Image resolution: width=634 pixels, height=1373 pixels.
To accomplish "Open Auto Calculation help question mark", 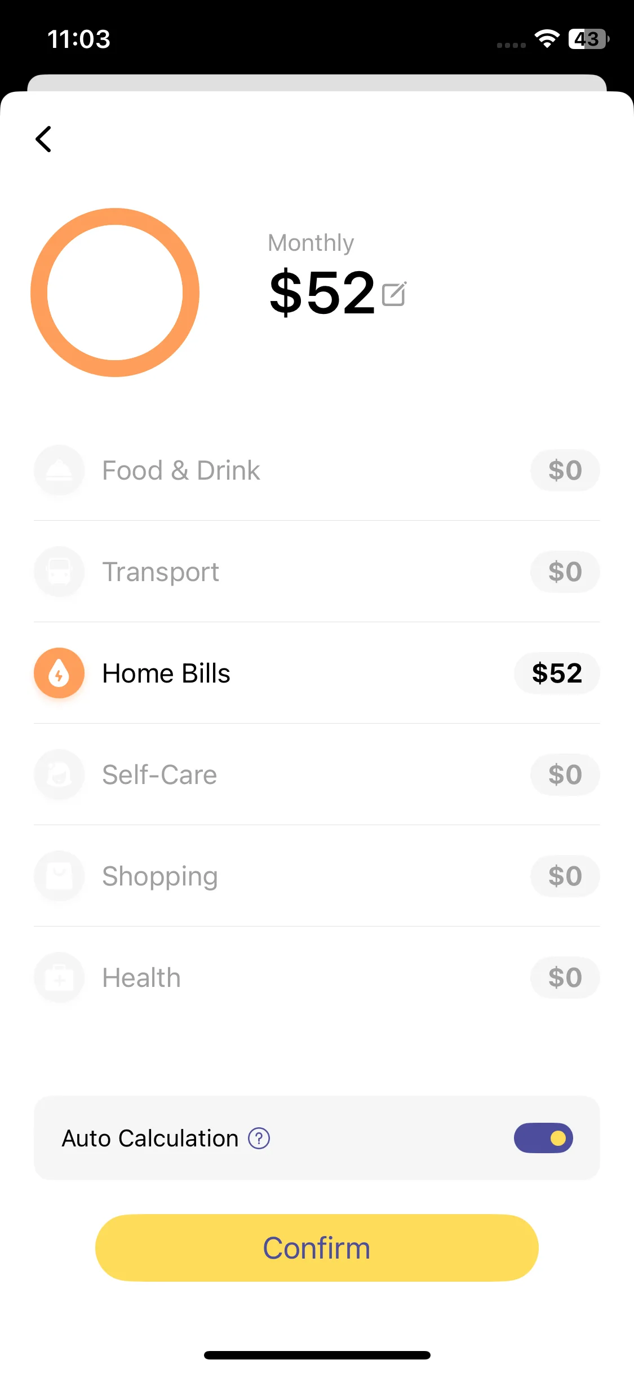I will [259, 1139].
